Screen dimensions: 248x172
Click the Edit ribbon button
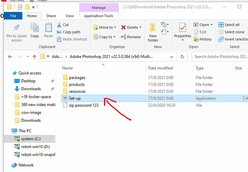pyautogui.click(x=200, y=32)
